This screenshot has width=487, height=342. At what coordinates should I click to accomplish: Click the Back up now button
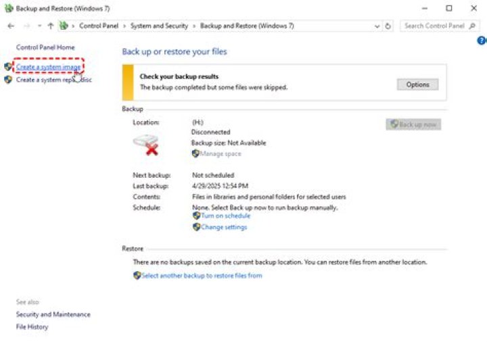413,125
